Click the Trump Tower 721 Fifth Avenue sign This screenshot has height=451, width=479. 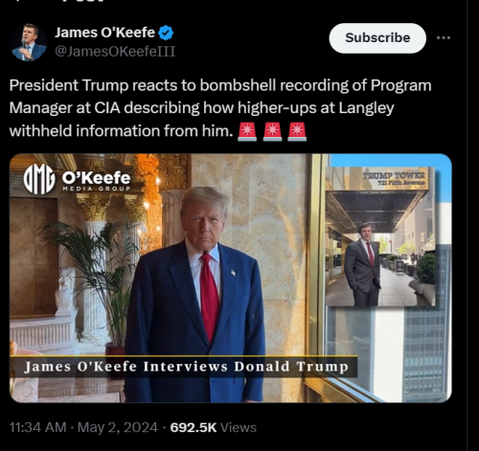(x=394, y=179)
